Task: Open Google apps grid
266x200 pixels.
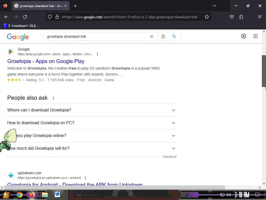Action: (256, 36)
